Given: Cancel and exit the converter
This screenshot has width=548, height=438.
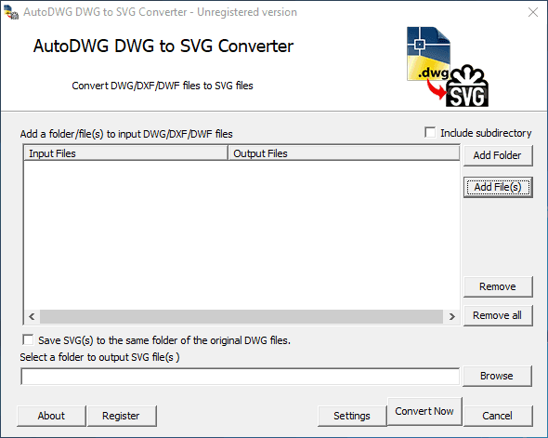Looking at the screenshot, I should coord(498,416).
